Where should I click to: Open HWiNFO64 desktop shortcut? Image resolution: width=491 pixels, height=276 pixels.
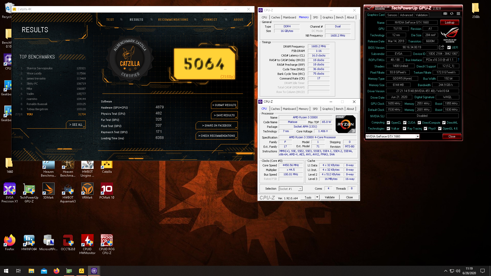point(29,242)
